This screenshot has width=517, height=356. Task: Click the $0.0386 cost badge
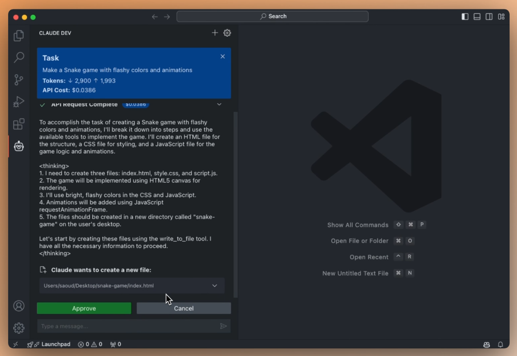tap(136, 105)
